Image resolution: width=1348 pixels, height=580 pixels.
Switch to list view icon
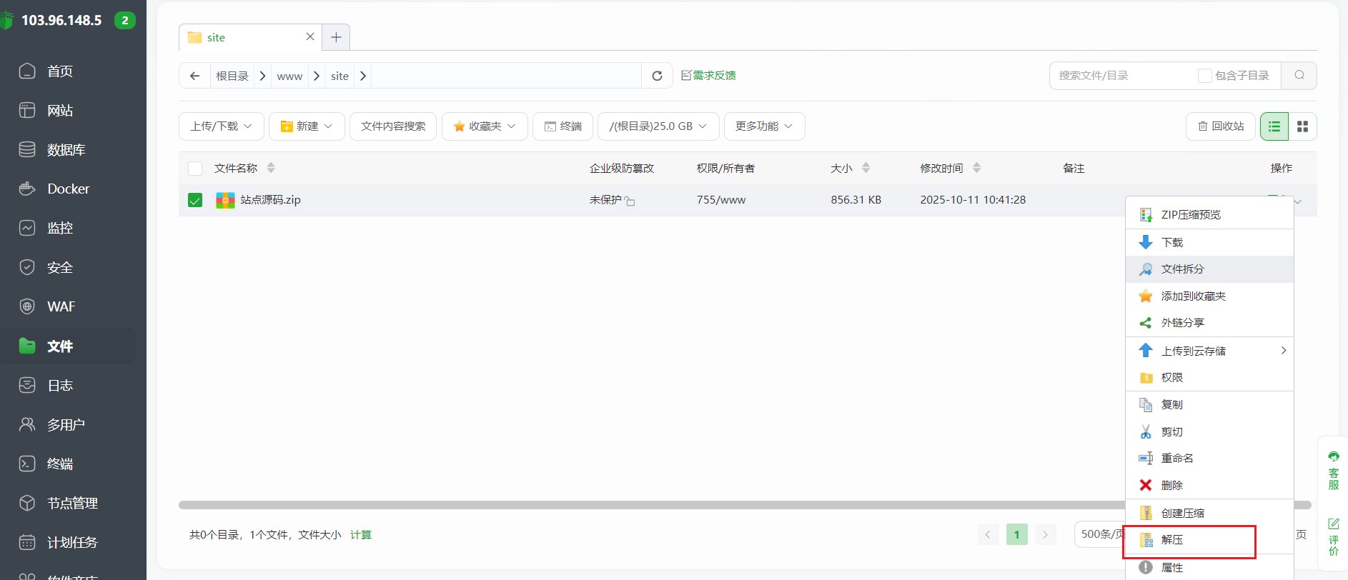click(1274, 126)
